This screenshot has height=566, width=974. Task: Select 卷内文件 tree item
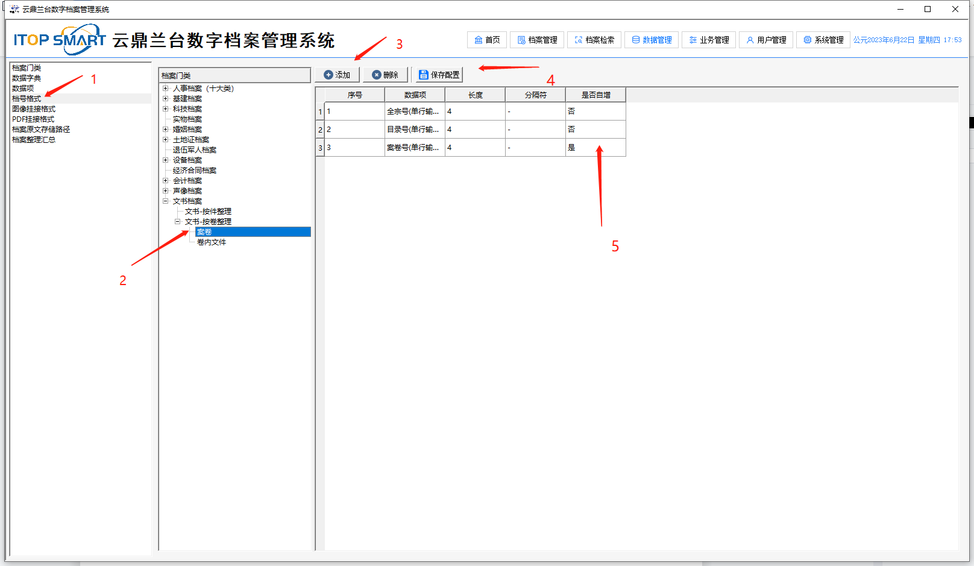point(212,242)
